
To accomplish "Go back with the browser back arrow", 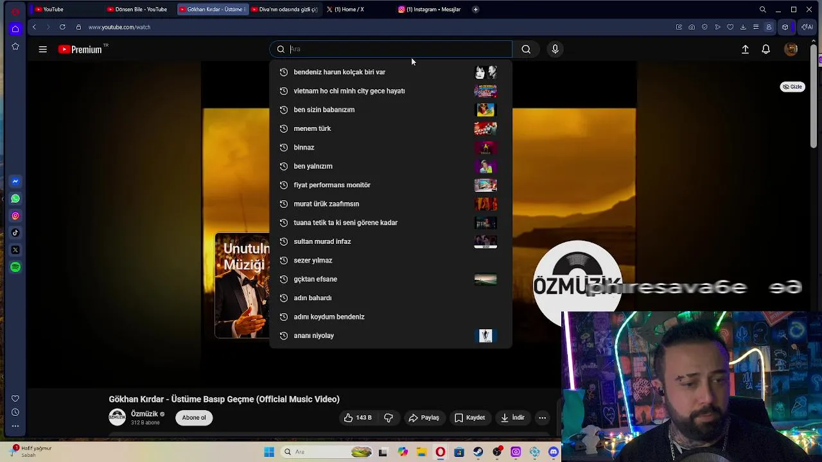I will pyautogui.click(x=34, y=27).
